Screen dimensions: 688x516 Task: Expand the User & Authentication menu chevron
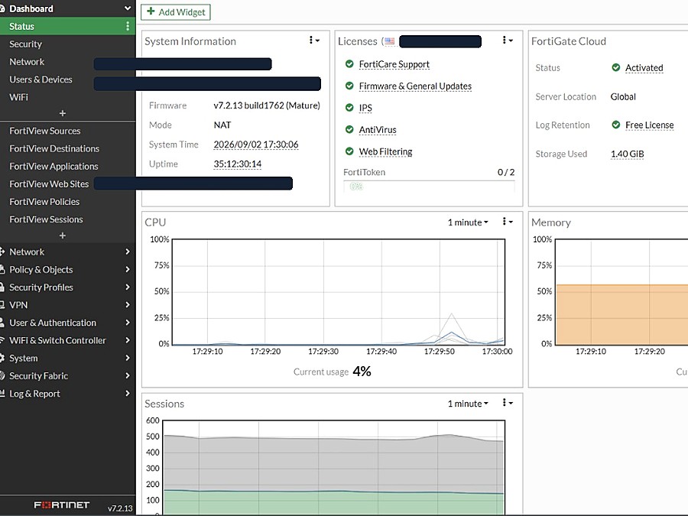[128, 323]
